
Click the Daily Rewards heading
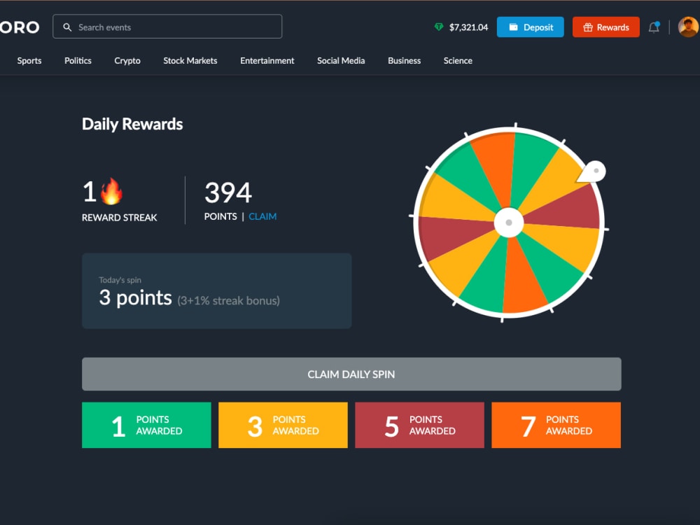[132, 124]
